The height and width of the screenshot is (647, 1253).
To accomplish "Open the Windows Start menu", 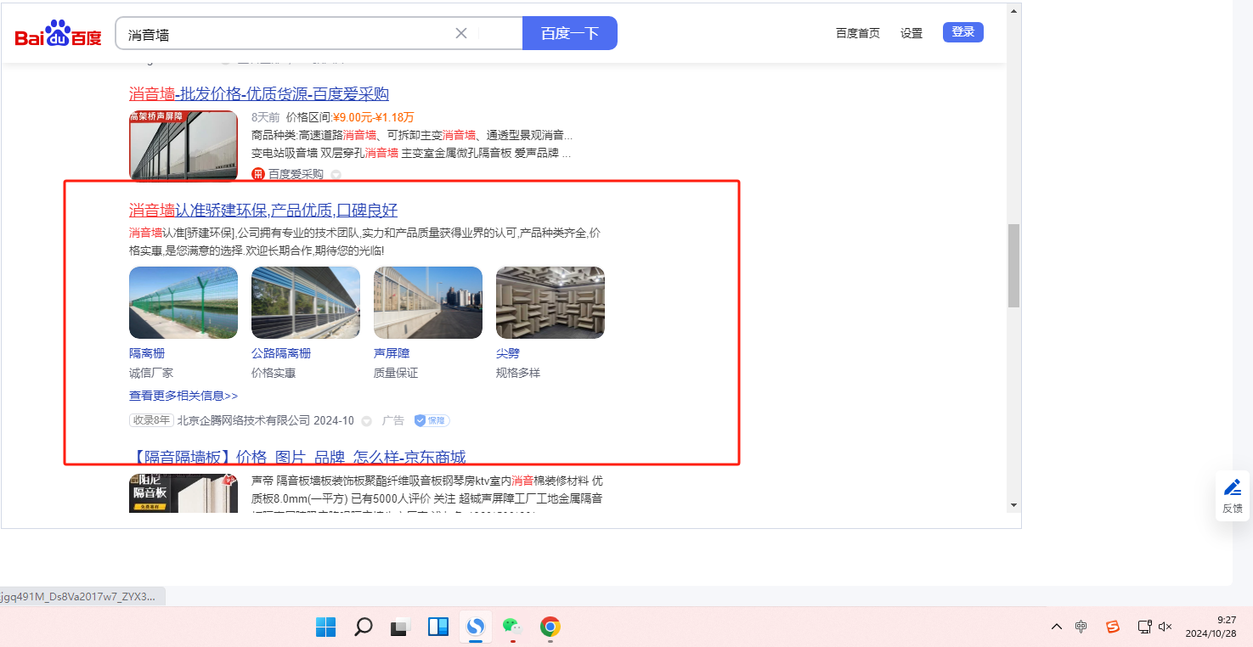I will 325,627.
